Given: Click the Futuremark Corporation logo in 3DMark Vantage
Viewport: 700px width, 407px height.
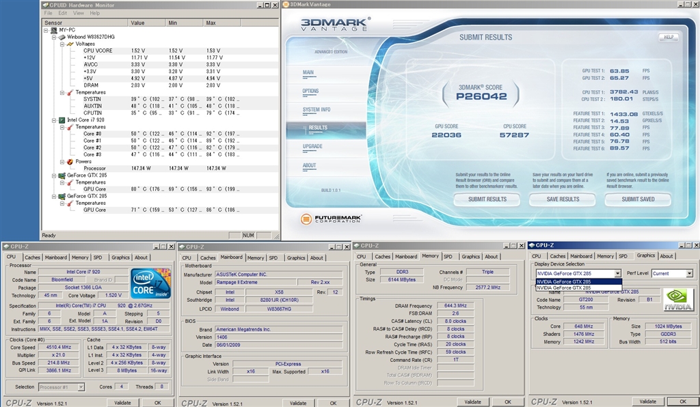Looking at the screenshot, I should tap(331, 219).
